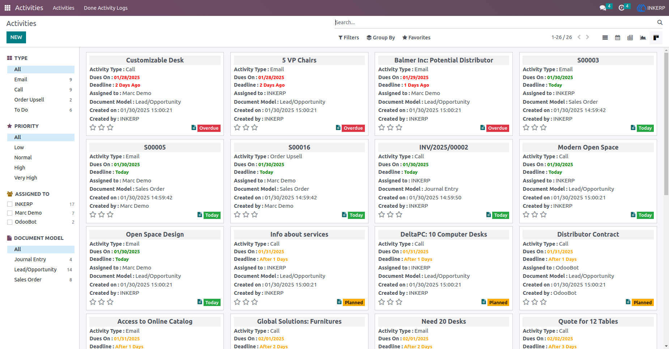Viewport: 669px width, 349px height.
Task: Open the conversations messages icon
Action: coord(603,8)
